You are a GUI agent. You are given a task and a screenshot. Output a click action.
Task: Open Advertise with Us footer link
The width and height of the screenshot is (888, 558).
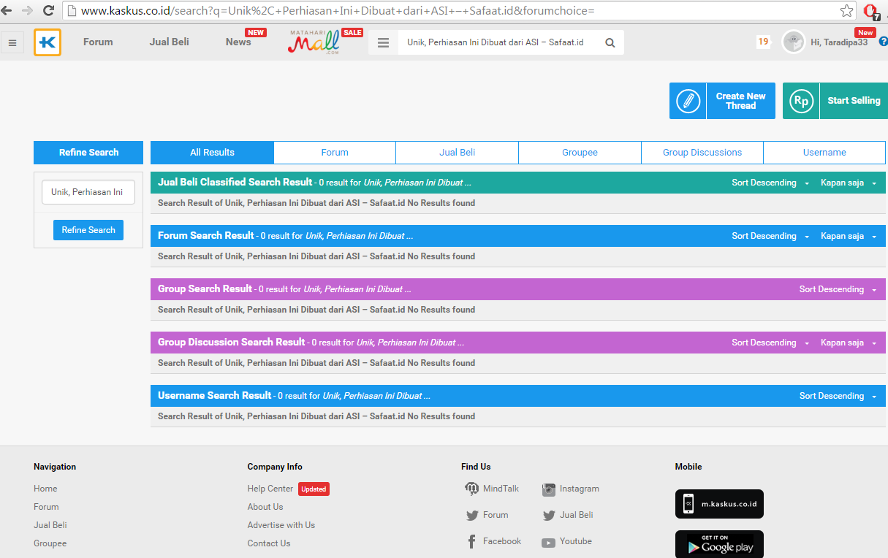[x=281, y=525]
